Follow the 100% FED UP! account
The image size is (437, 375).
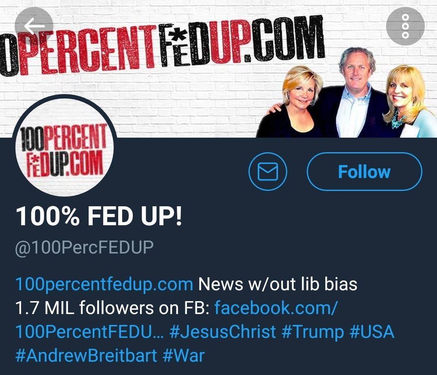pyautogui.click(x=364, y=172)
